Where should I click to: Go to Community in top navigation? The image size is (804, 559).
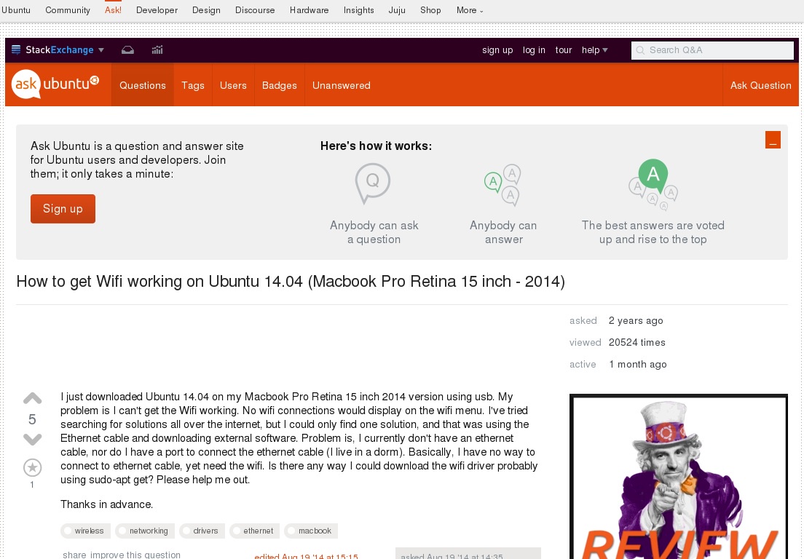68,10
